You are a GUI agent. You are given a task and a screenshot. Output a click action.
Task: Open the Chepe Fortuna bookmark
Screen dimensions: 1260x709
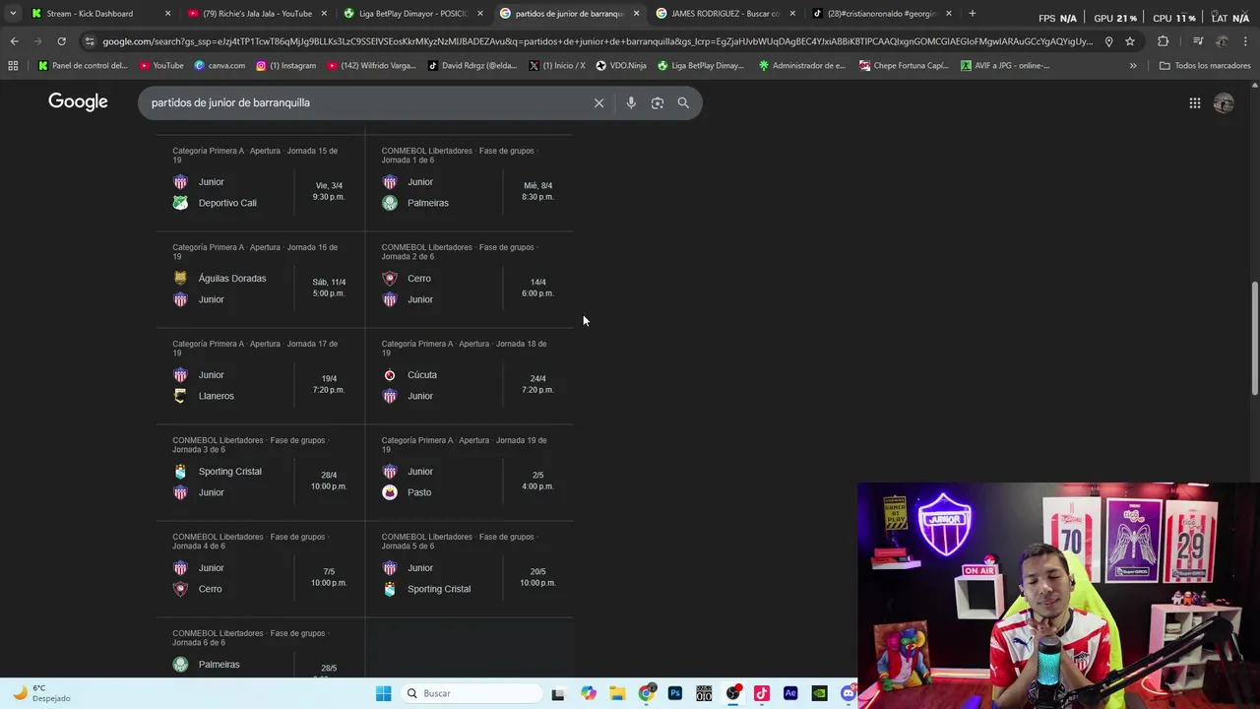pos(904,66)
